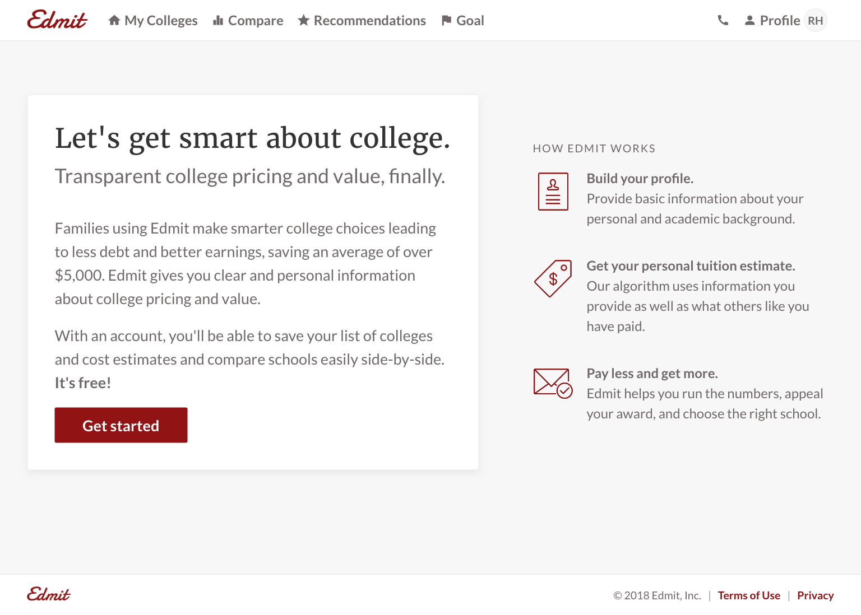Open the Terms of Use link

[749, 595]
